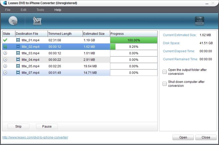Screen dimensions: 219x145
Task: Click the Load DVD disc icon
Action: [x=13, y=21]
